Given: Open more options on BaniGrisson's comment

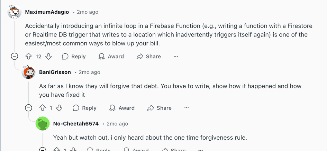Looking at the screenshot, I should [187, 108].
